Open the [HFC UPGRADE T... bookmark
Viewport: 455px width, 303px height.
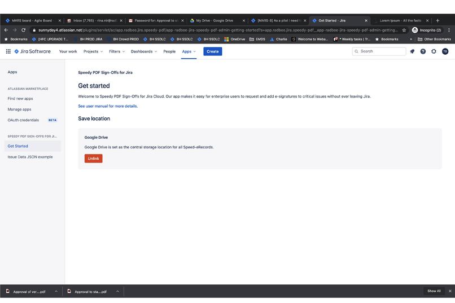(50, 39)
